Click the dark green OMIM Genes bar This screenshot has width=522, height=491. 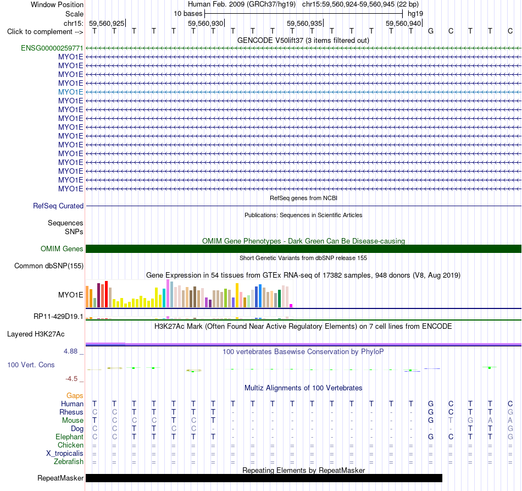click(303, 249)
